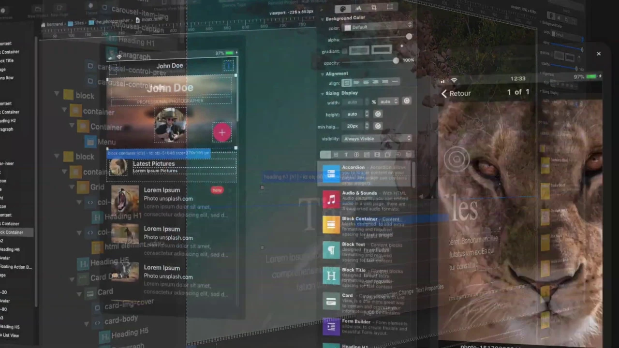This screenshot has height=348, width=619.
Task: Select the first align option button
Action: (347, 83)
